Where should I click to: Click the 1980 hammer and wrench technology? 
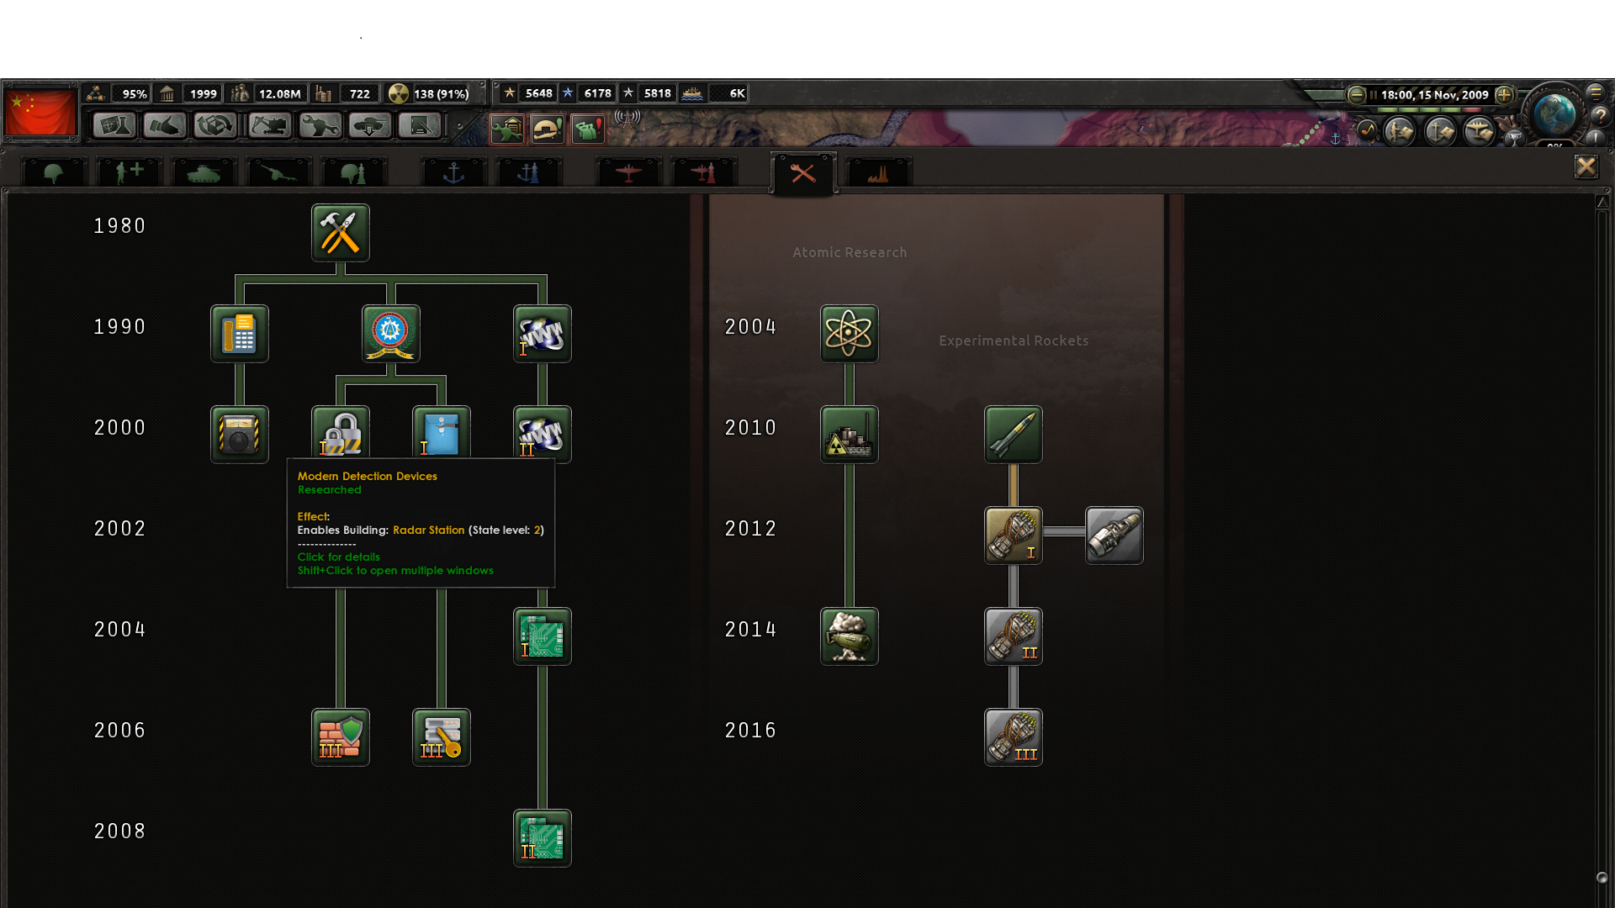coord(340,233)
